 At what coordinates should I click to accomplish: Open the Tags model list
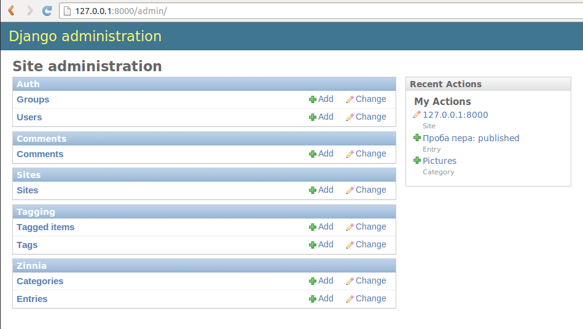[27, 245]
